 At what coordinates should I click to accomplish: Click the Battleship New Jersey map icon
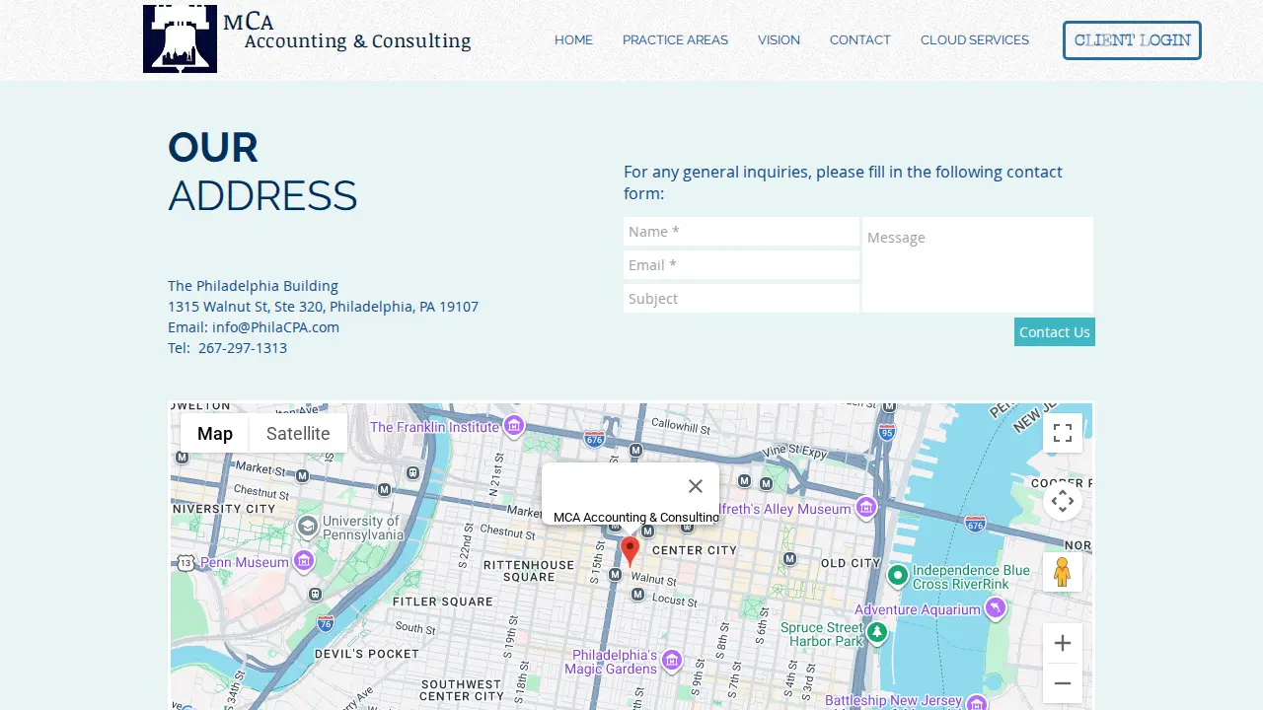[977, 703]
